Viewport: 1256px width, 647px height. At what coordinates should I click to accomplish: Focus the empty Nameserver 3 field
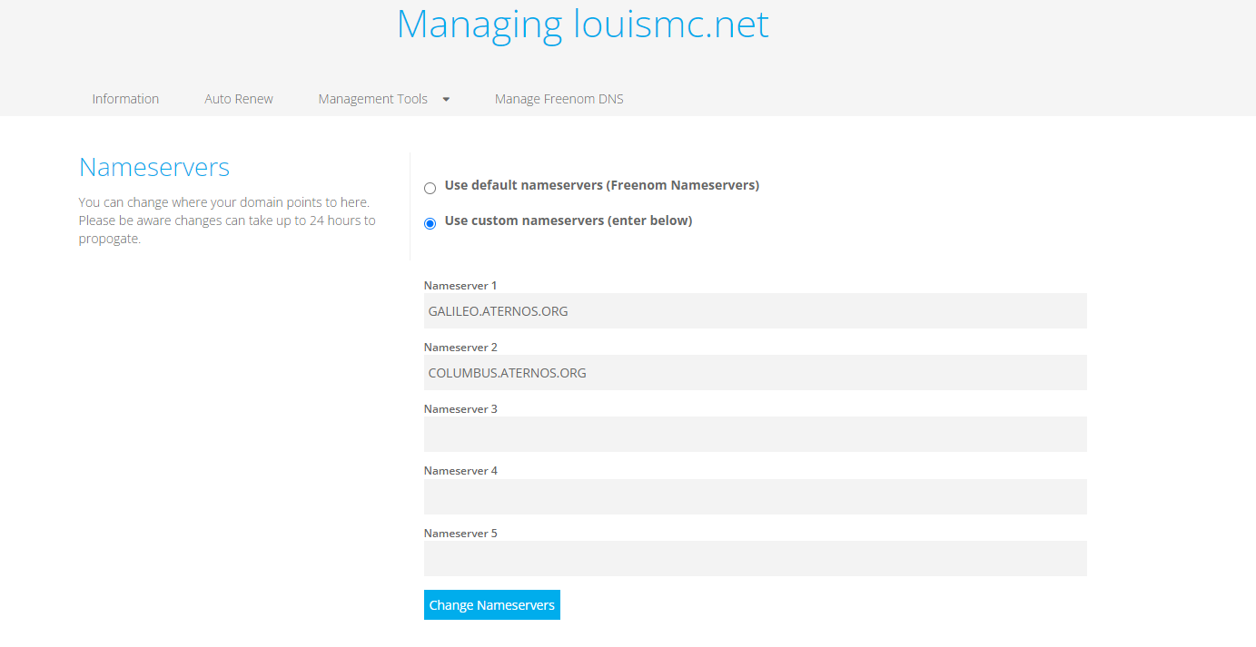pyautogui.click(x=756, y=434)
